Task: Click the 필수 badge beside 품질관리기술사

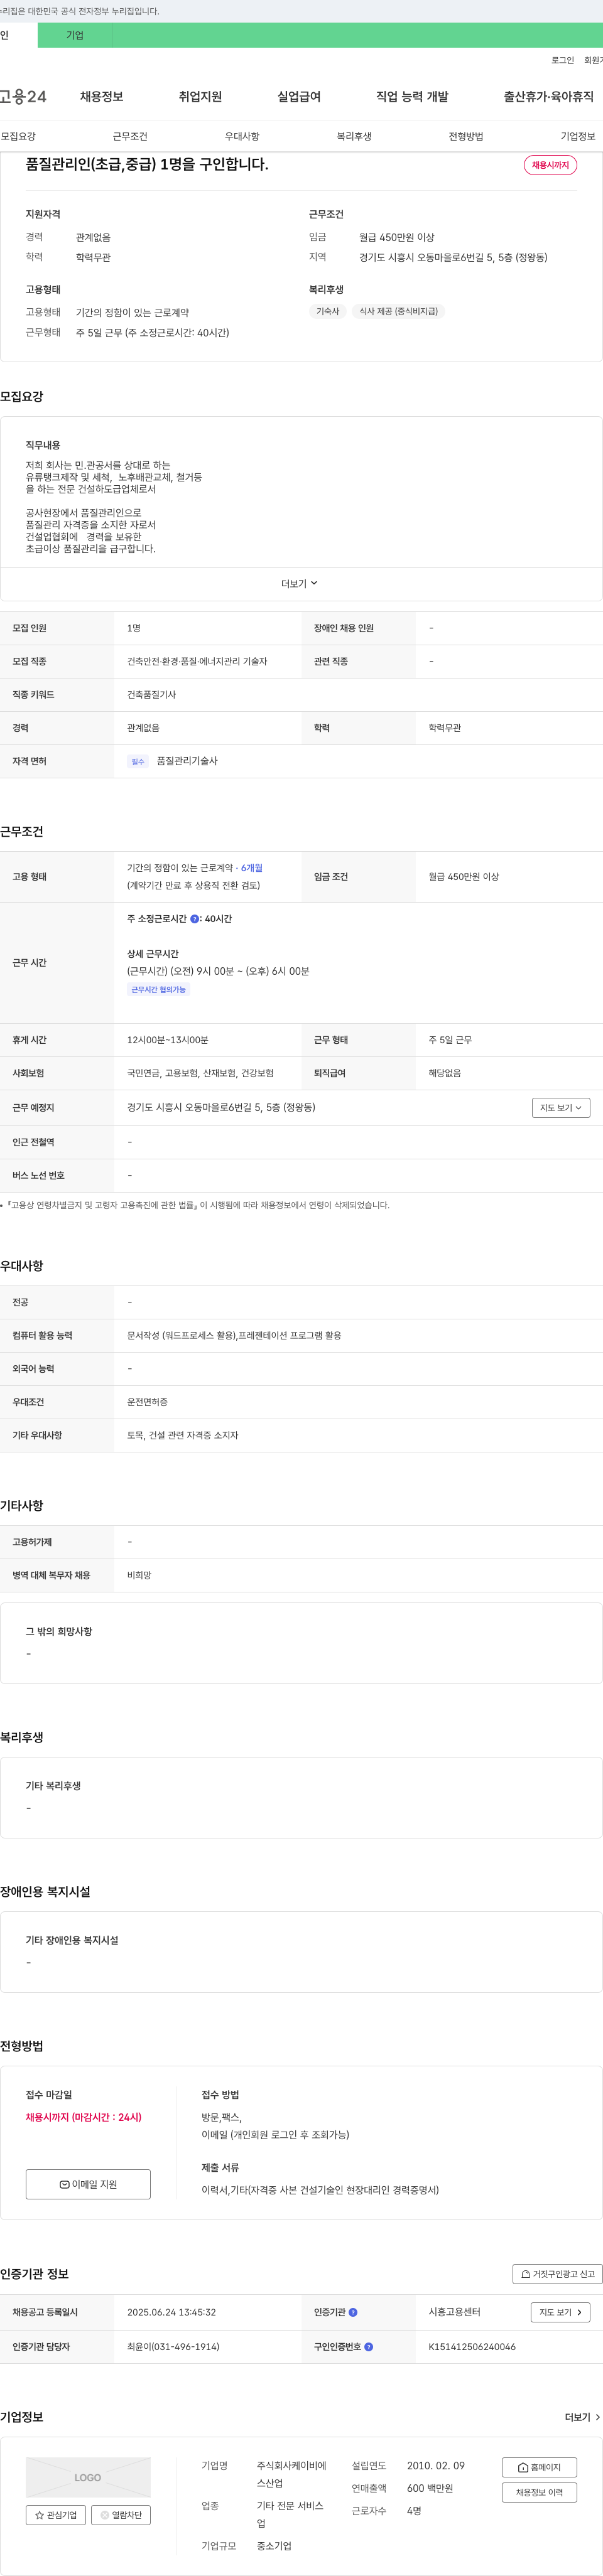Action: 138,761
